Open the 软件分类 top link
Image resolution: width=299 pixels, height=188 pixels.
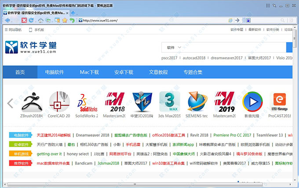273,29
